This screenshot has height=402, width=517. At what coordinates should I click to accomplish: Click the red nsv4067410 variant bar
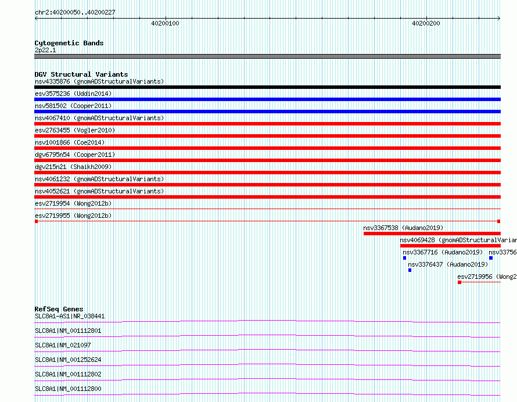[267, 124]
